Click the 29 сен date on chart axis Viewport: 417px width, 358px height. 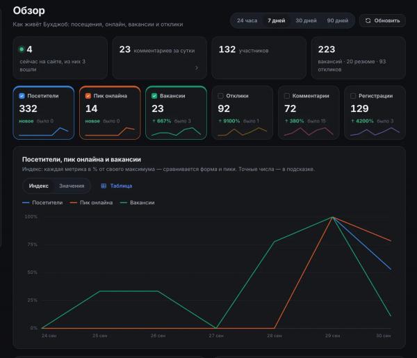332,336
